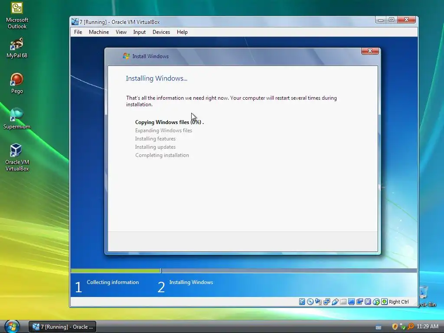Open the Input menu in VirtualBox
This screenshot has height=333, width=444.
tap(139, 32)
